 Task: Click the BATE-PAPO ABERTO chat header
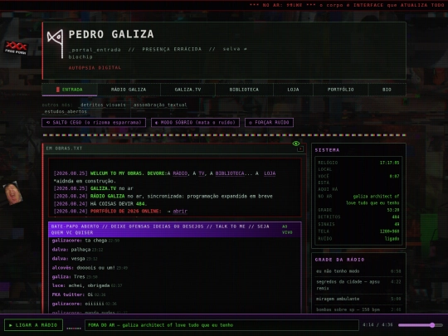pos(174,230)
